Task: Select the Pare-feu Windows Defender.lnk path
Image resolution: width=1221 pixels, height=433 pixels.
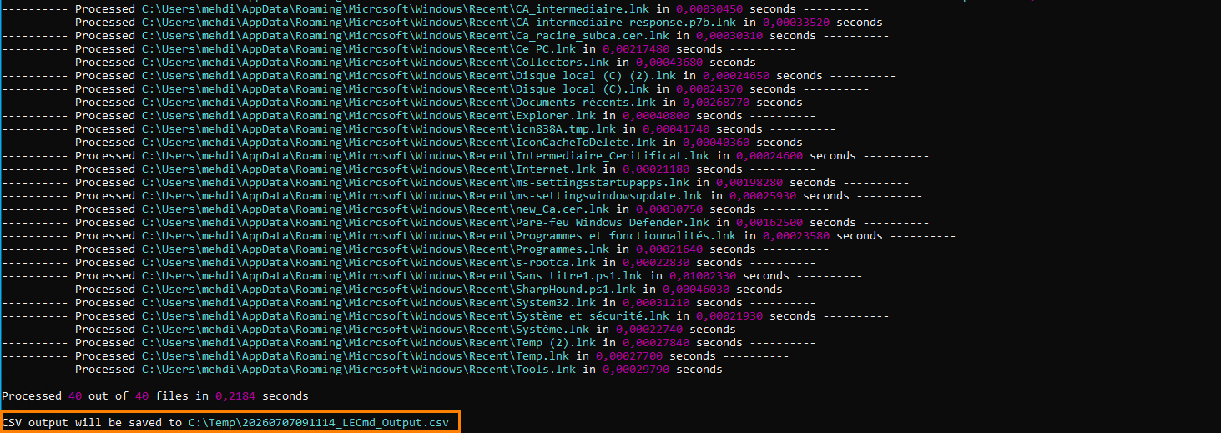Action: (x=427, y=222)
